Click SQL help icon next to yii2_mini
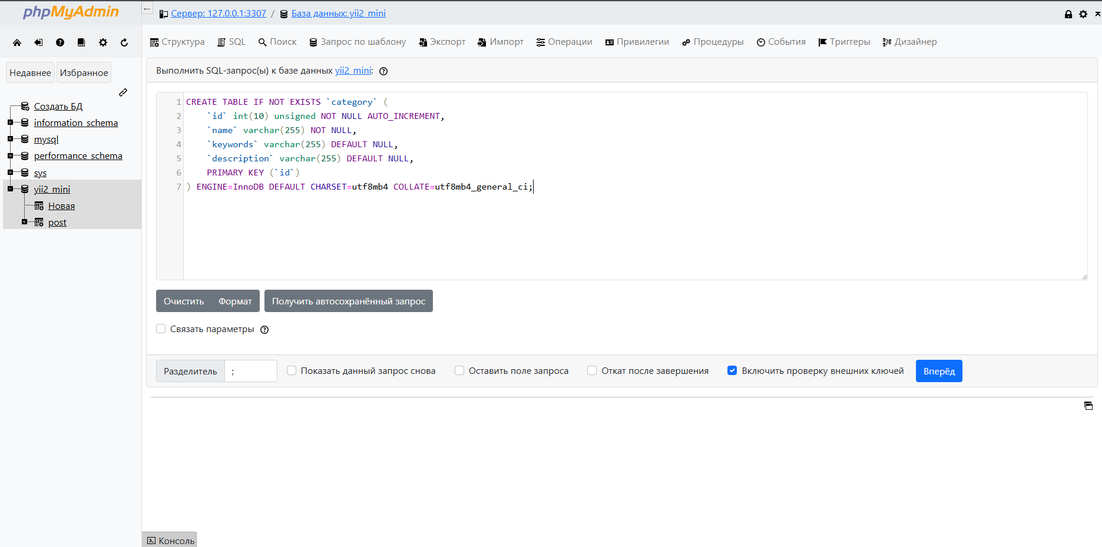Image resolution: width=1102 pixels, height=547 pixels. (x=383, y=71)
